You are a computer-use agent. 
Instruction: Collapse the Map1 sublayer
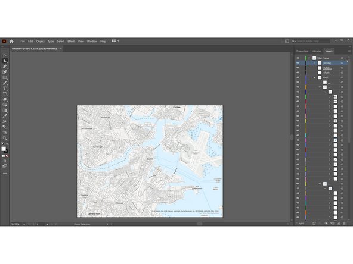[x=314, y=77]
